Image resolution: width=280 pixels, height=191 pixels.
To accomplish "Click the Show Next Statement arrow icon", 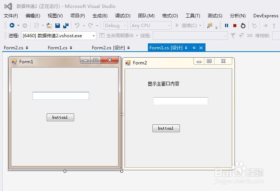I will point(265,26).
